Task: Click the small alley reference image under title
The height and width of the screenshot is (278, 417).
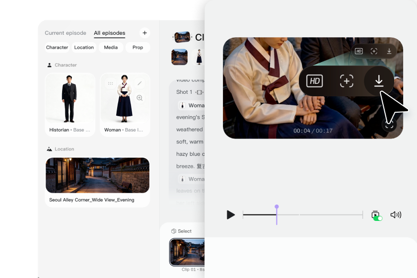Action: [x=179, y=57]
